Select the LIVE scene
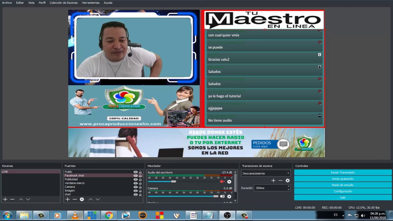393x221 pixels. [30, 172]
